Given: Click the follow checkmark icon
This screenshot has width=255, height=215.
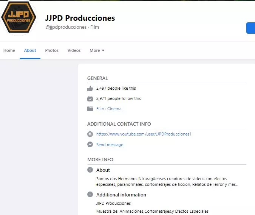Looking at the screenshot, I should pyautogui.click(x=90, y=99).
